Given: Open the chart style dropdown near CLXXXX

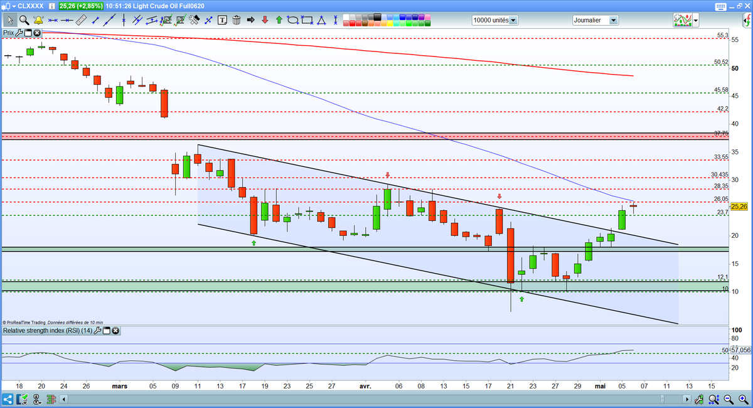Looking at the screenshot, I should pyautogui.click(x=14, y=6).
